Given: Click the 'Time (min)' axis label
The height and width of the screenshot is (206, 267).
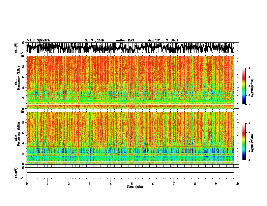Looking at the screenshot, I should pyautogui.click(x=135, y=187).
